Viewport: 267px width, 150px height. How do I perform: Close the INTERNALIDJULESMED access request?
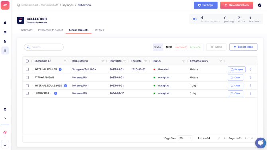[236, 85]
